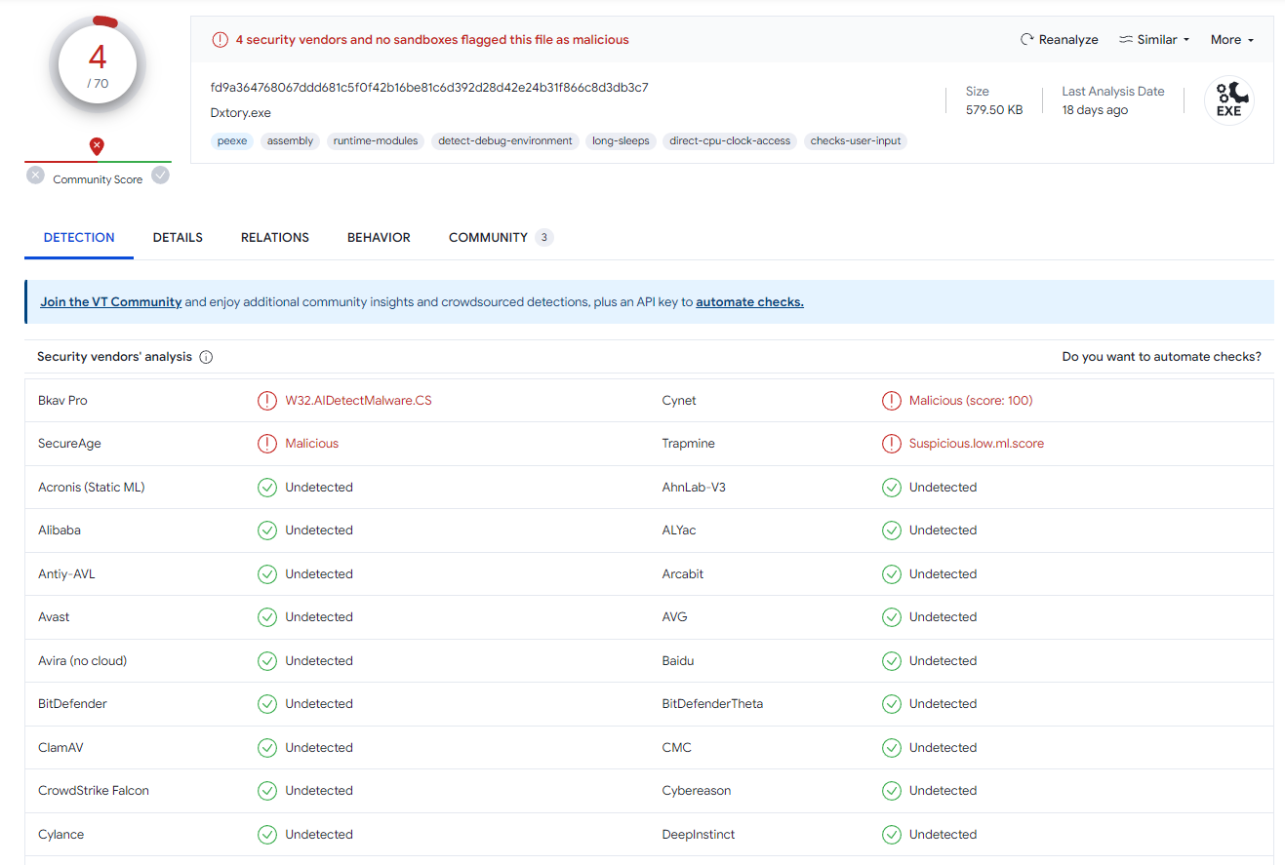Click the 'Suspicious.low.ml.score' result
Viewport: 1285px width, 865px height.
pos(977,444)
